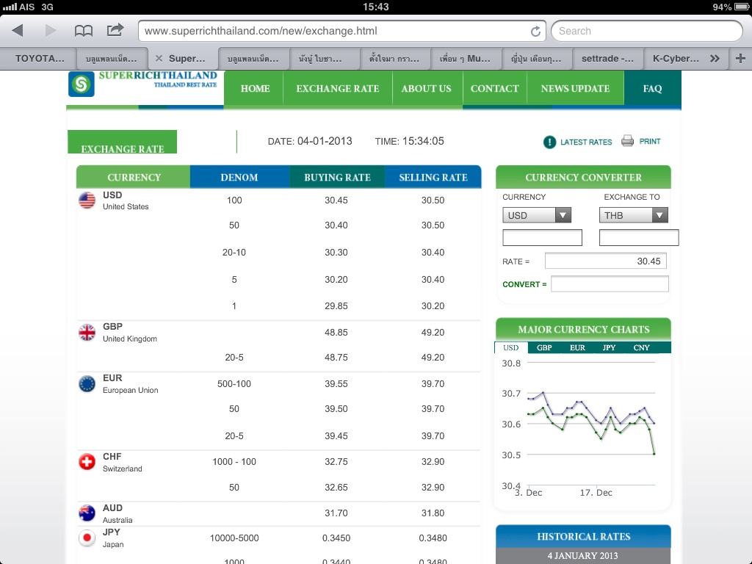Viewport: 752px width, 564px height.
Task: Tap the share arrow icon
Action: coord(115,30)
